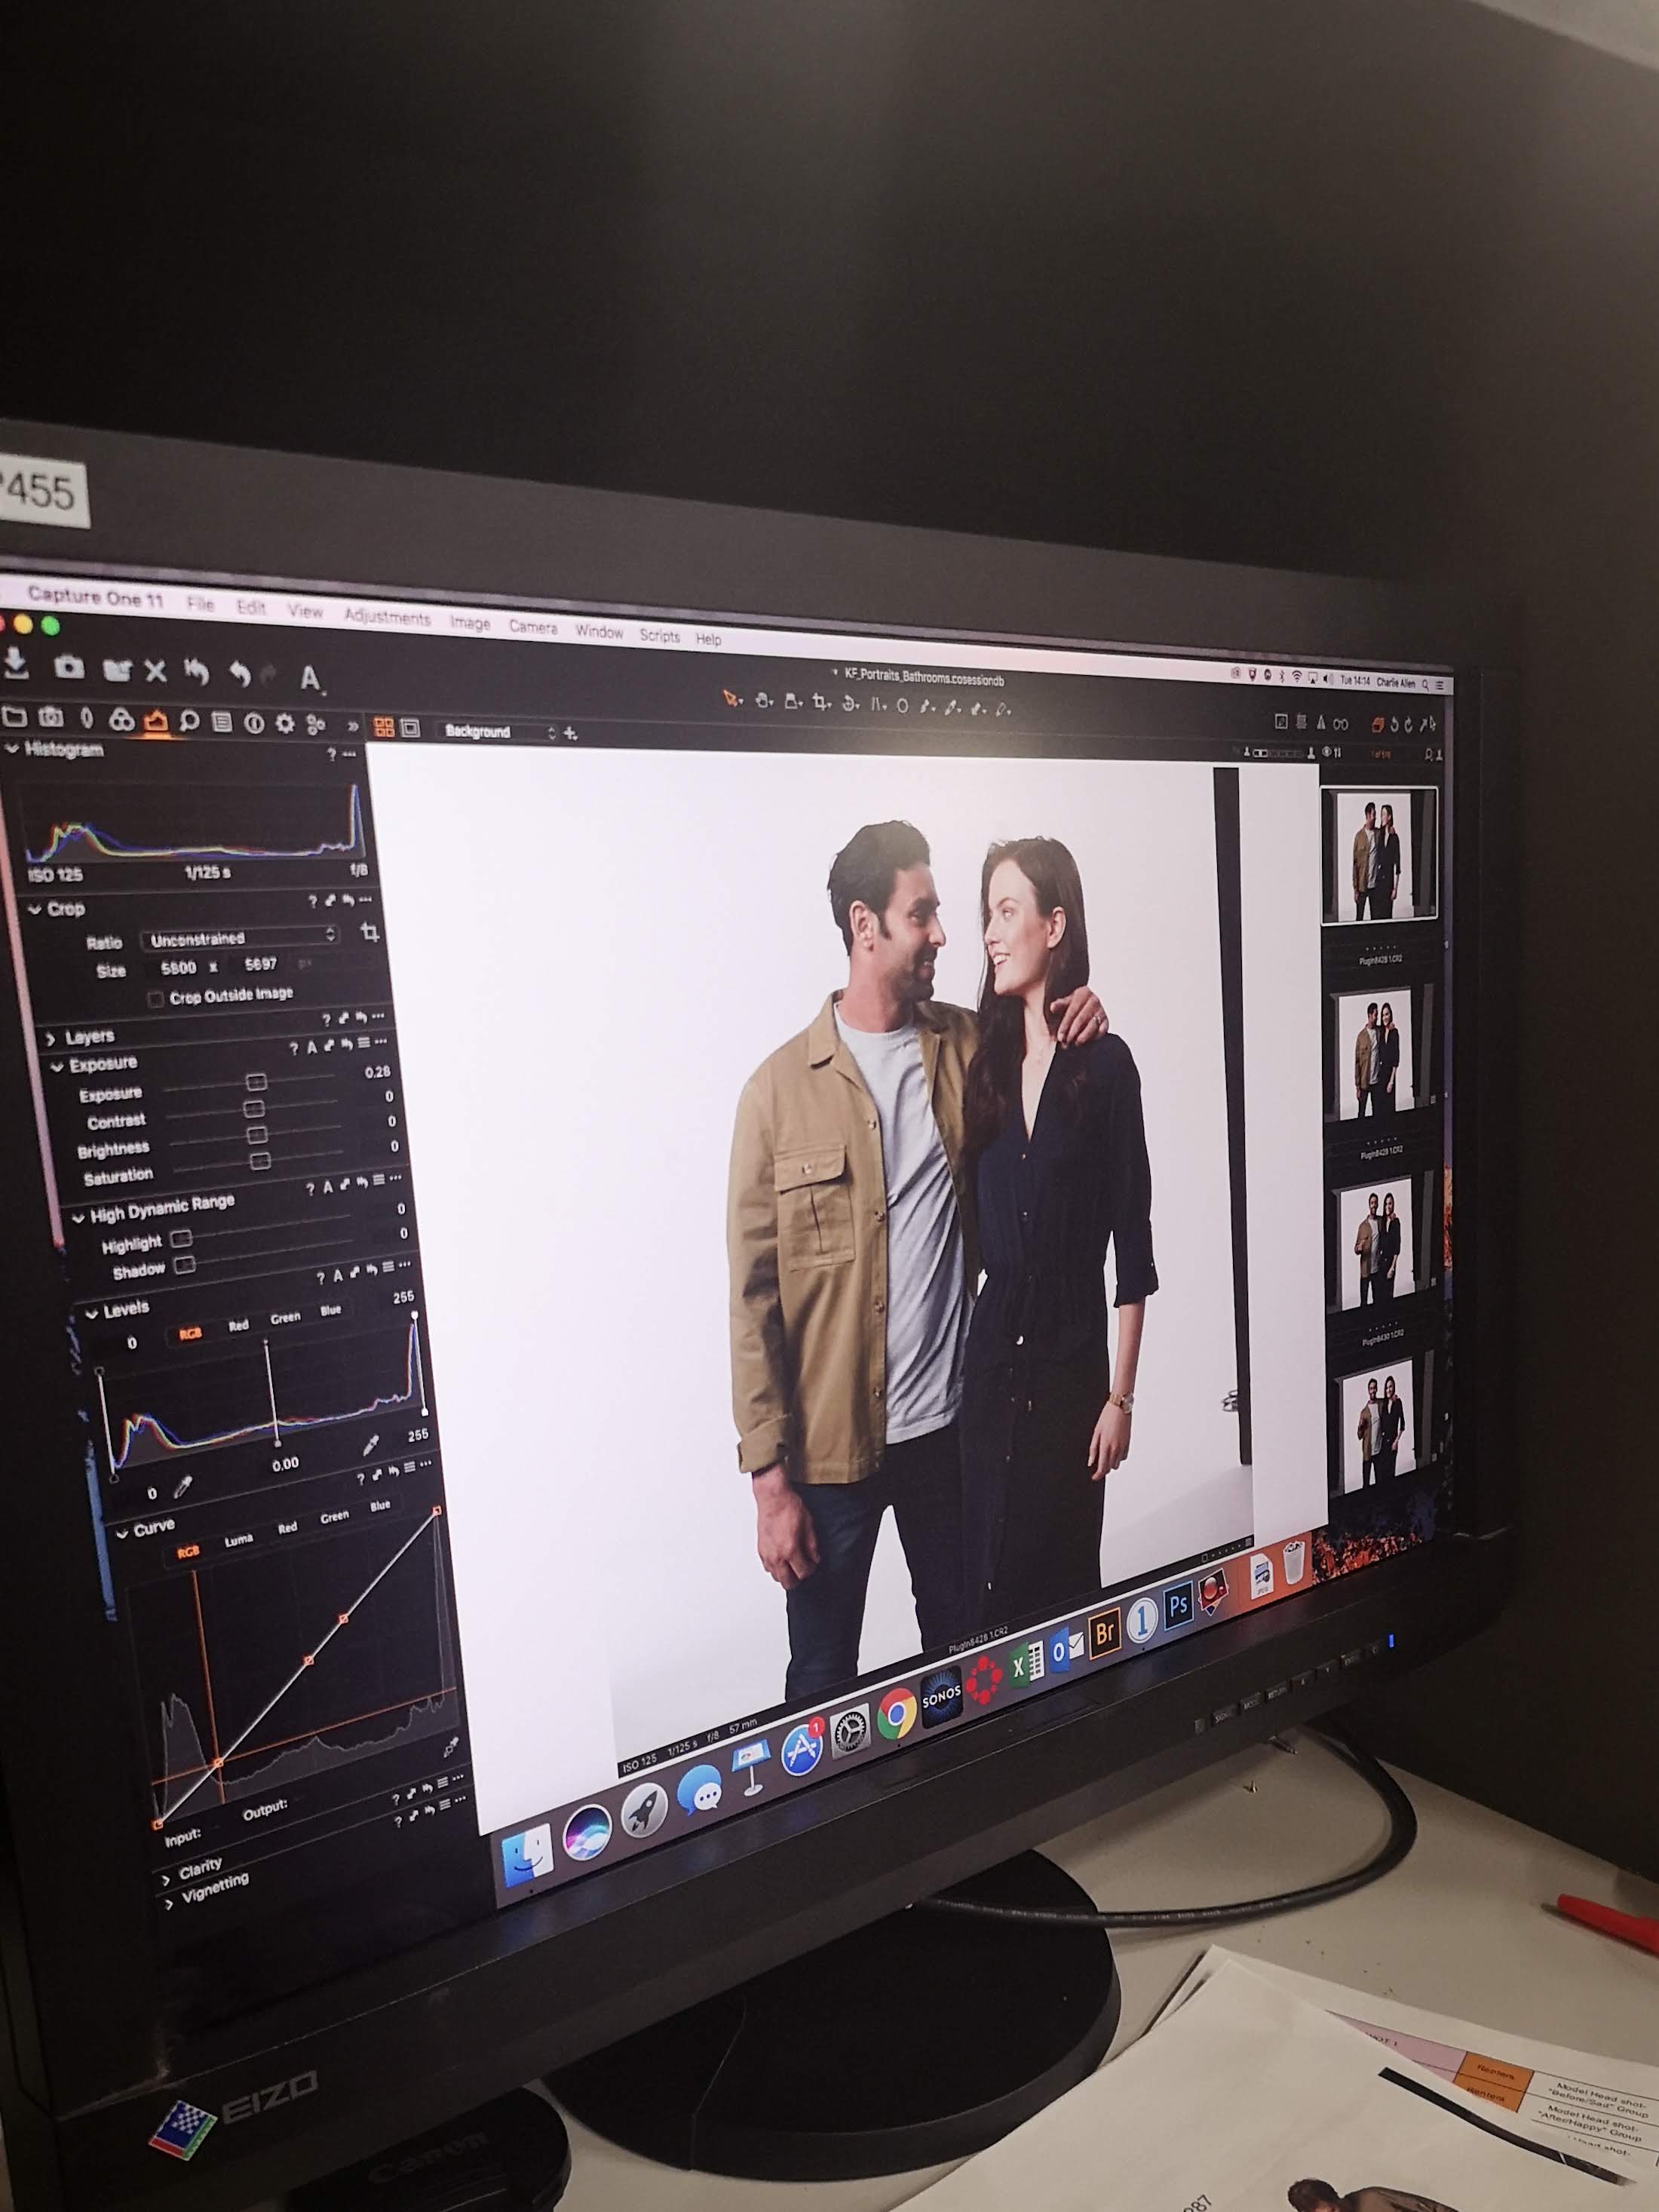
Task: Select the cursor pointer tool above viewer
Action: pyautogui.click(x=731, y=698)
